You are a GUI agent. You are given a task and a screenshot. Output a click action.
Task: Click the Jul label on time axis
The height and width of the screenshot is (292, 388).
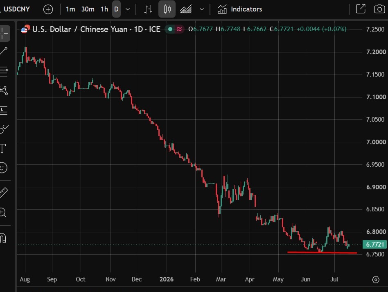334,279
